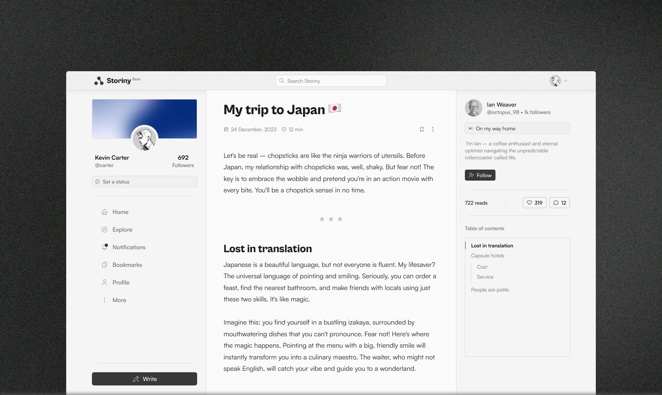662x395 pixels.
Task: Click the On my way home status
Action: tap(517, 128)
